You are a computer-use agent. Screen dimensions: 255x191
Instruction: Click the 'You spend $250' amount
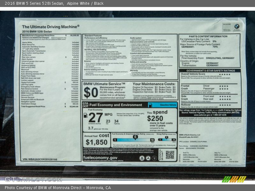pos(155,118)
